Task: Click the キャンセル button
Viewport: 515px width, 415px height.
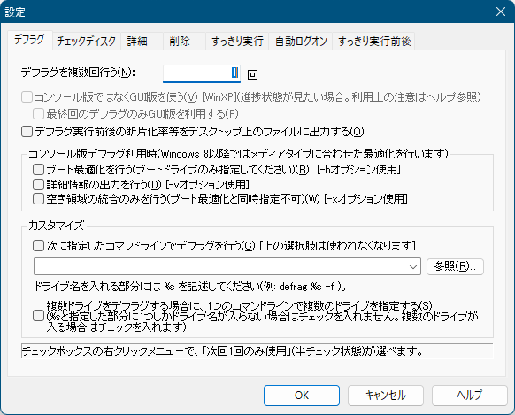Action: (386, 396)
